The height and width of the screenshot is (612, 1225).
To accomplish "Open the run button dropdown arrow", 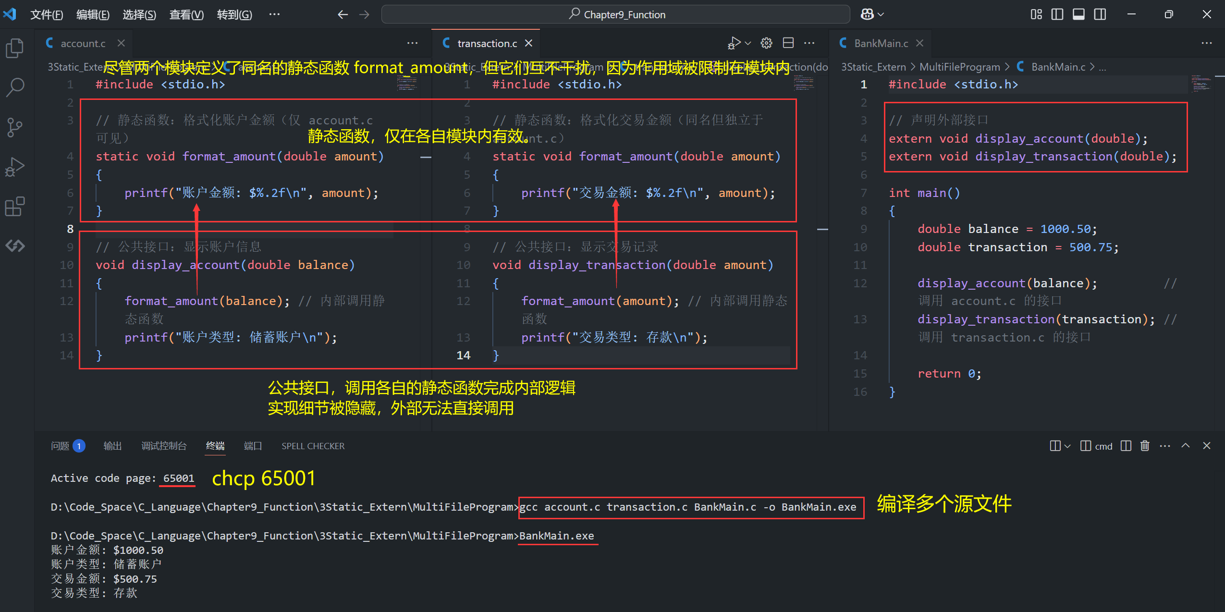I will (748, 43).
